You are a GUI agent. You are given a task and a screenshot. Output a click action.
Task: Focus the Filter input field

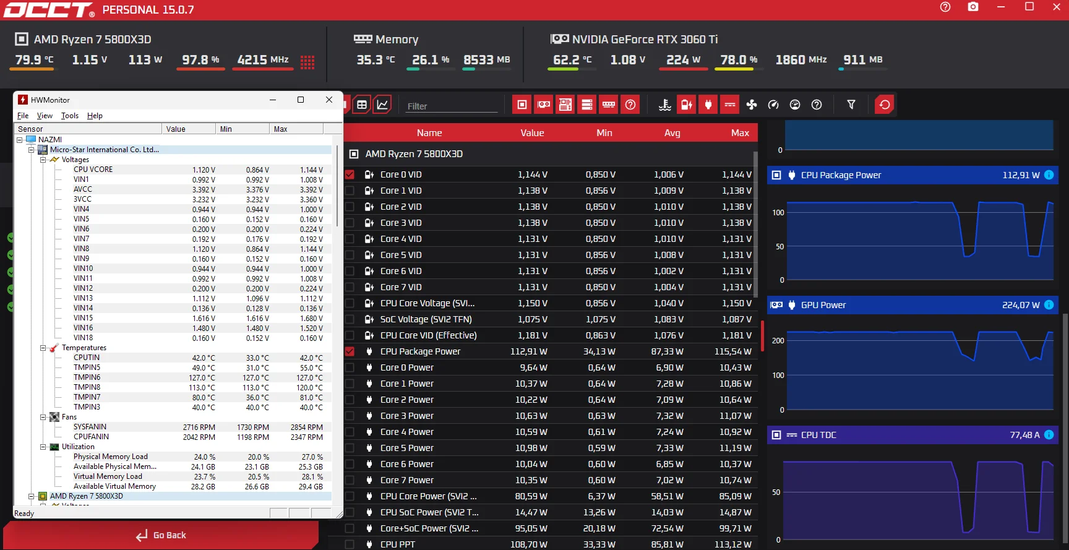(x=452, y=106)
